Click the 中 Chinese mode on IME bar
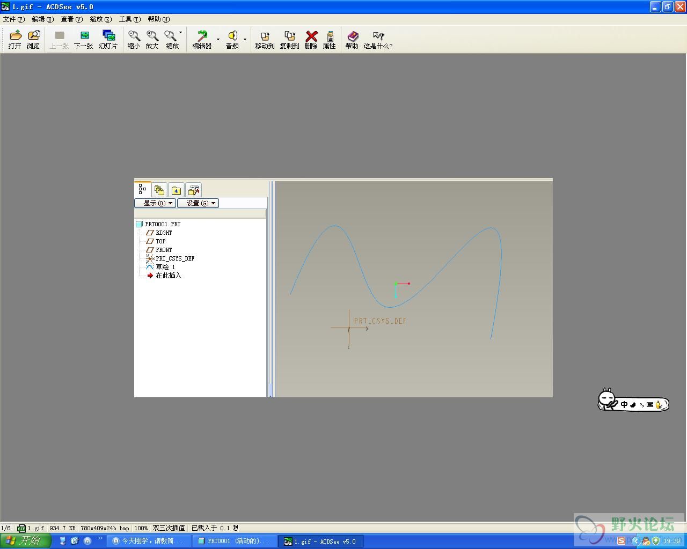The image size is (687, 549). (624, 405)
